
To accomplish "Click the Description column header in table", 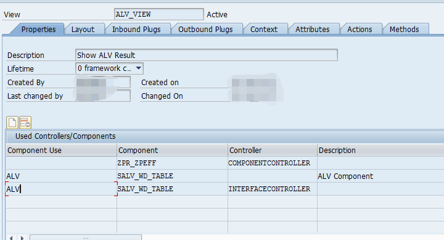I will (380, 150).
